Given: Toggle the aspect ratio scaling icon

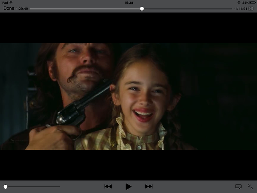Looking at the screenshot, I should click(251, 9).
